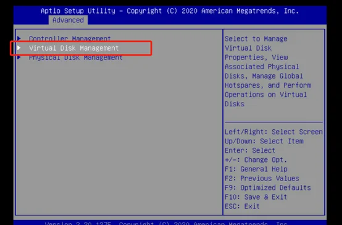
Task: Click '+/-: Change Opt.' key hint
Action: tap(256, 159)
